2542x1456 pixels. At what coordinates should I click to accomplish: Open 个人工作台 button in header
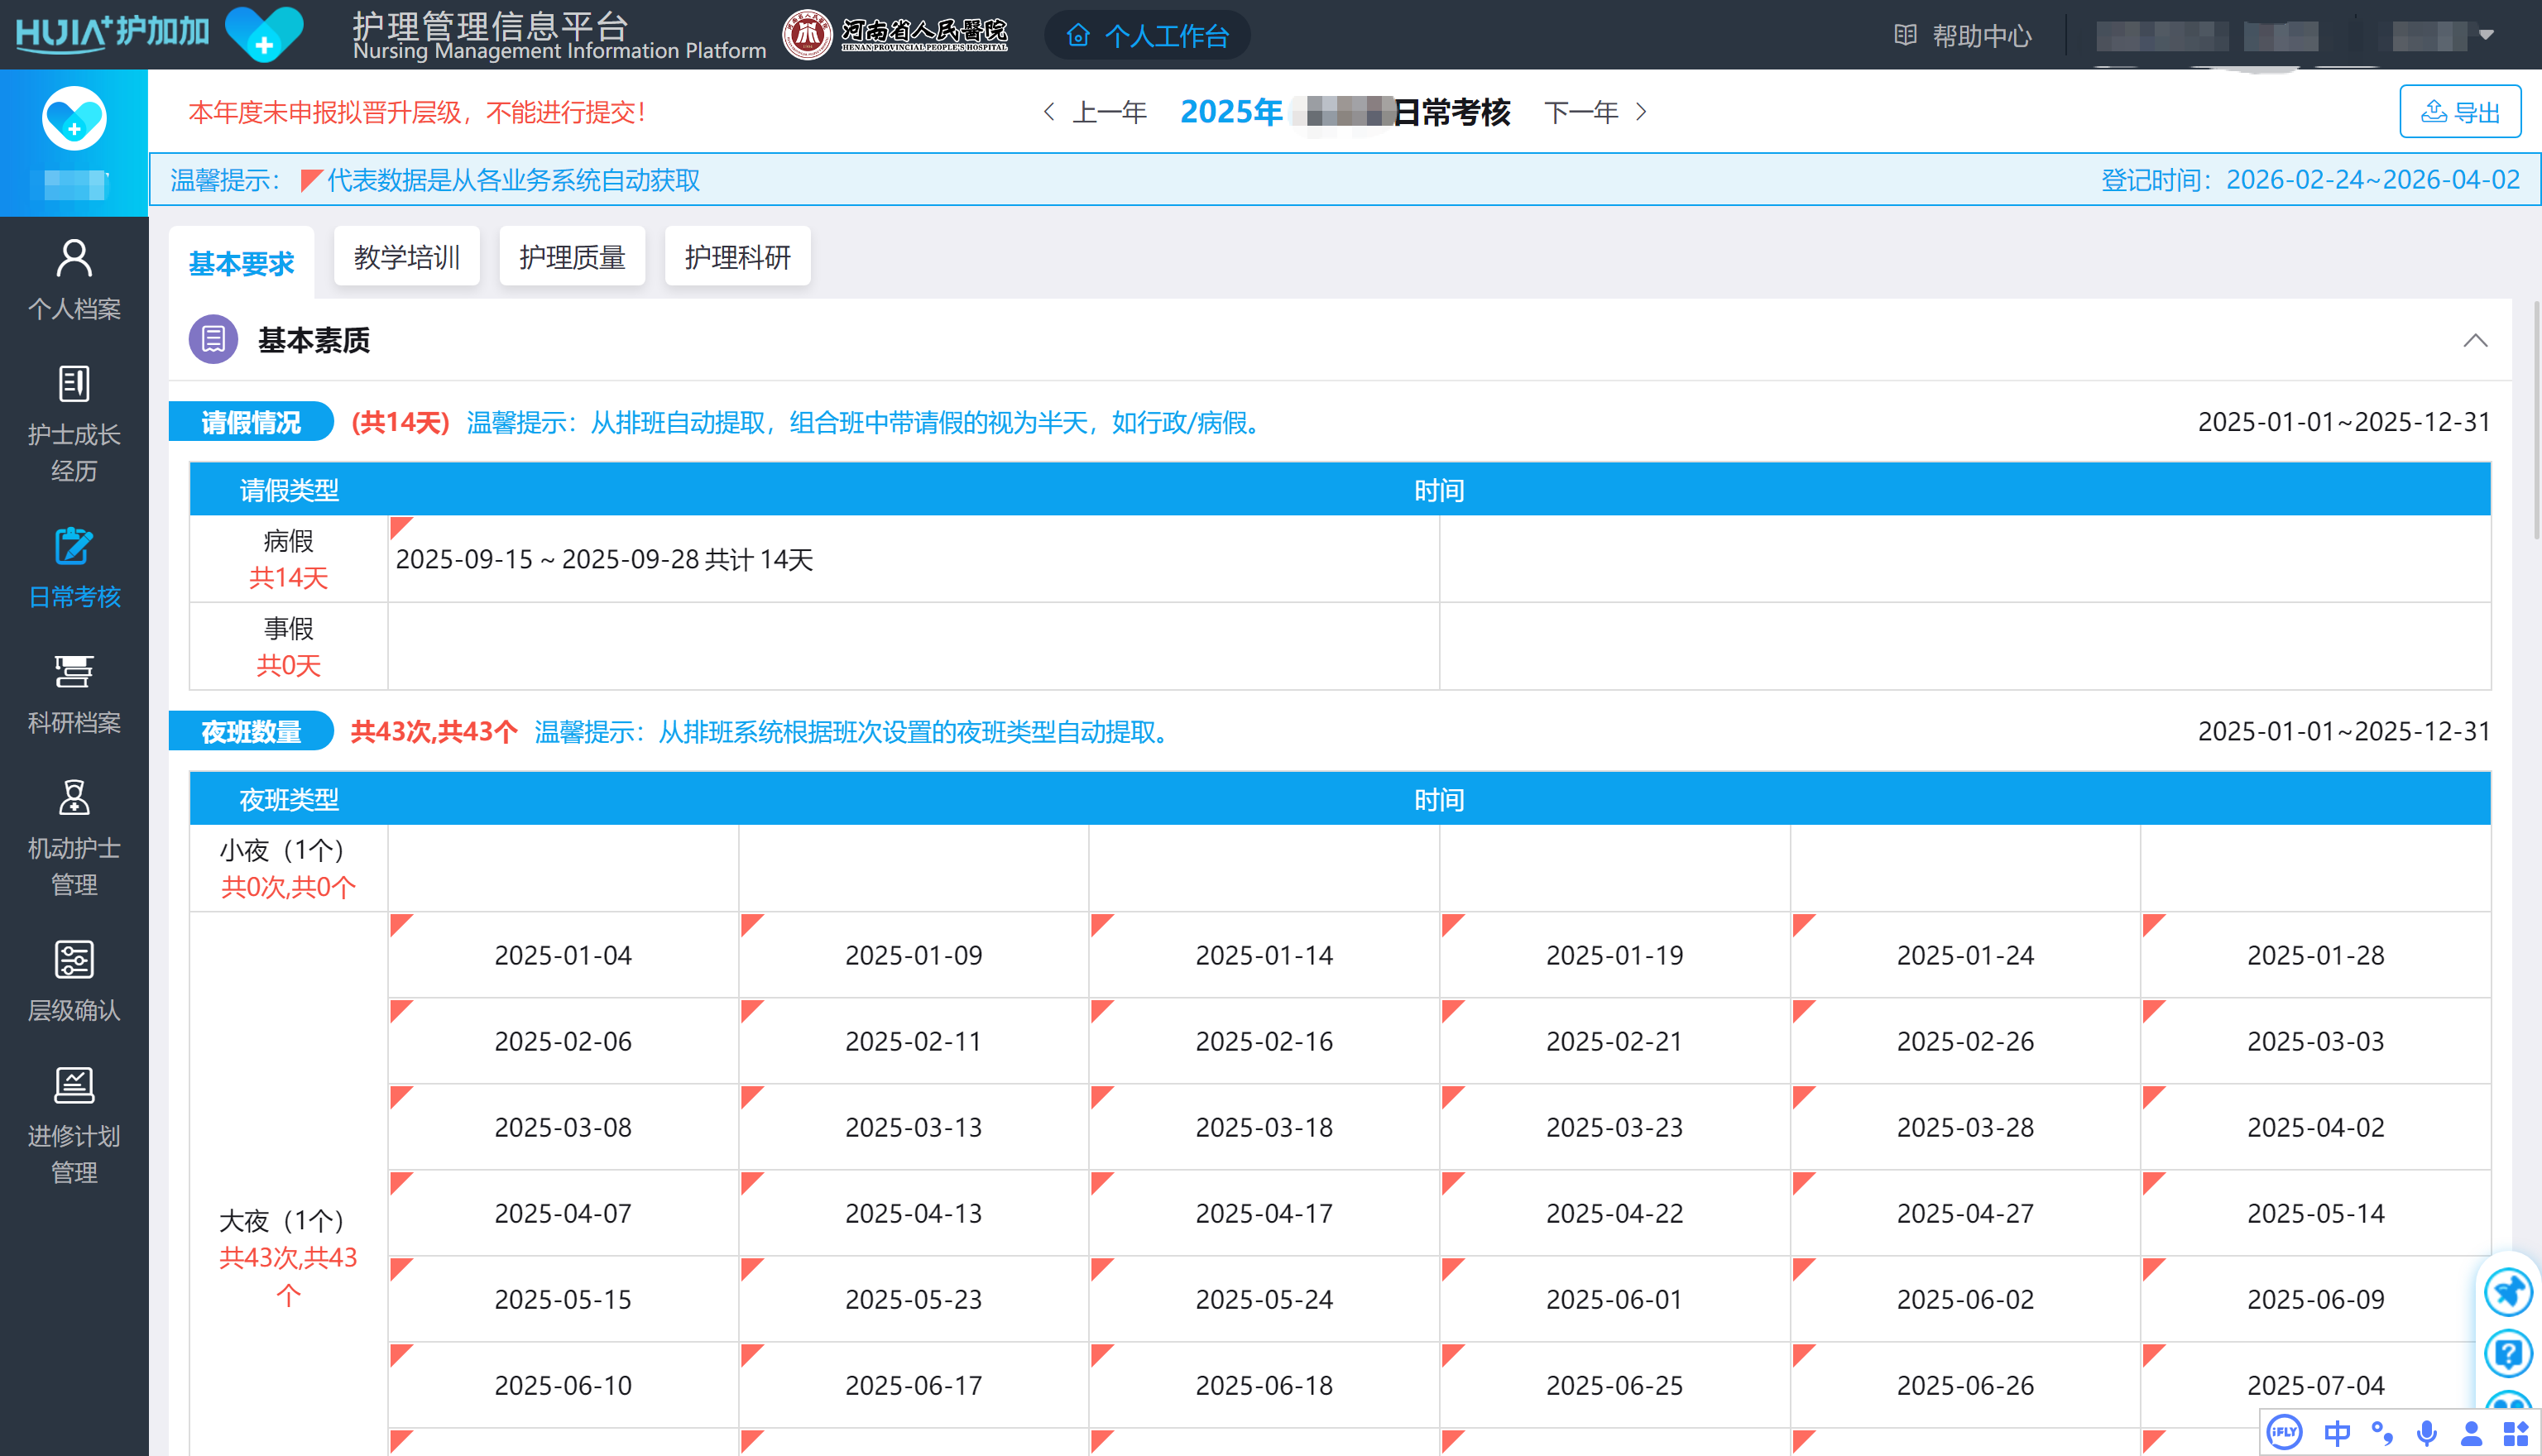[1147, 36]
